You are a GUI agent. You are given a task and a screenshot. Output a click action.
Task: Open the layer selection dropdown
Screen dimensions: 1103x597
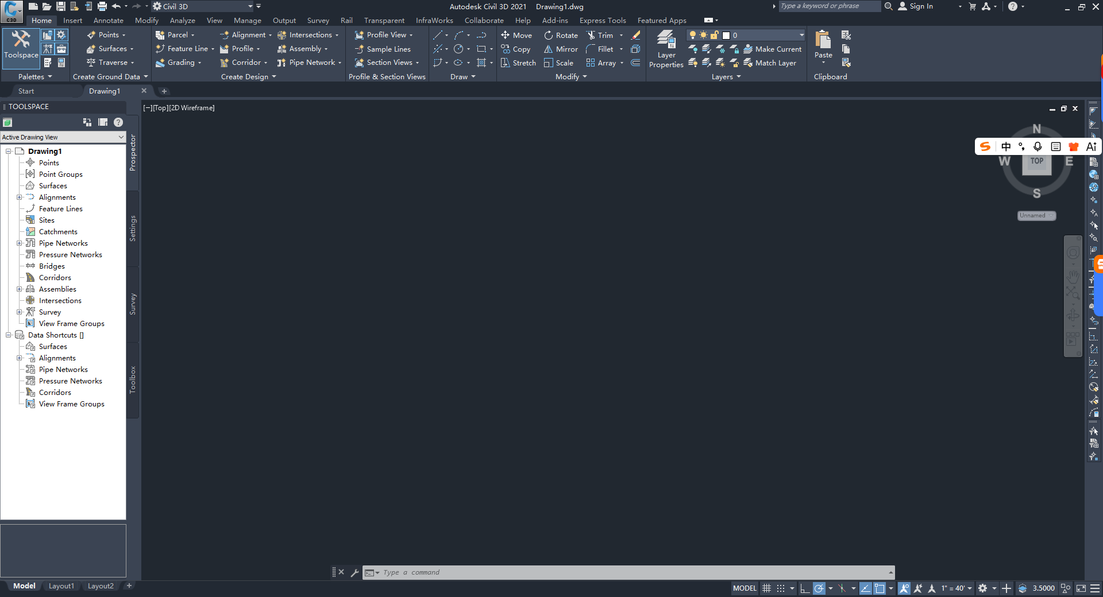(801, 35)
